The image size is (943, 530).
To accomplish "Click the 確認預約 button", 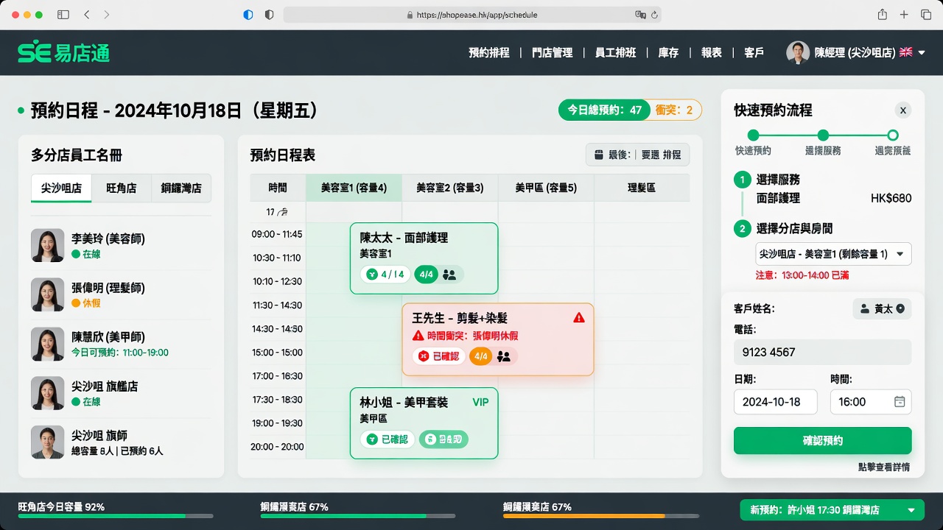I will tap(823, 441).
